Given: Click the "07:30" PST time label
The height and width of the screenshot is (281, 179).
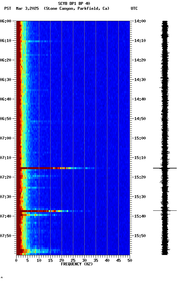Looking at the screenshot, I should [x=6, y=197].
